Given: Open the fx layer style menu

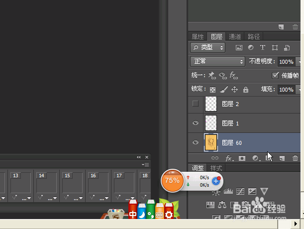Looking at the screenshot, I should tap(229, 158).
